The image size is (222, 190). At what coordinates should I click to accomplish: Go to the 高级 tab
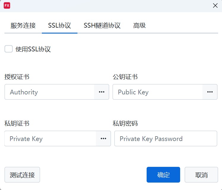[x=139, y=26]
